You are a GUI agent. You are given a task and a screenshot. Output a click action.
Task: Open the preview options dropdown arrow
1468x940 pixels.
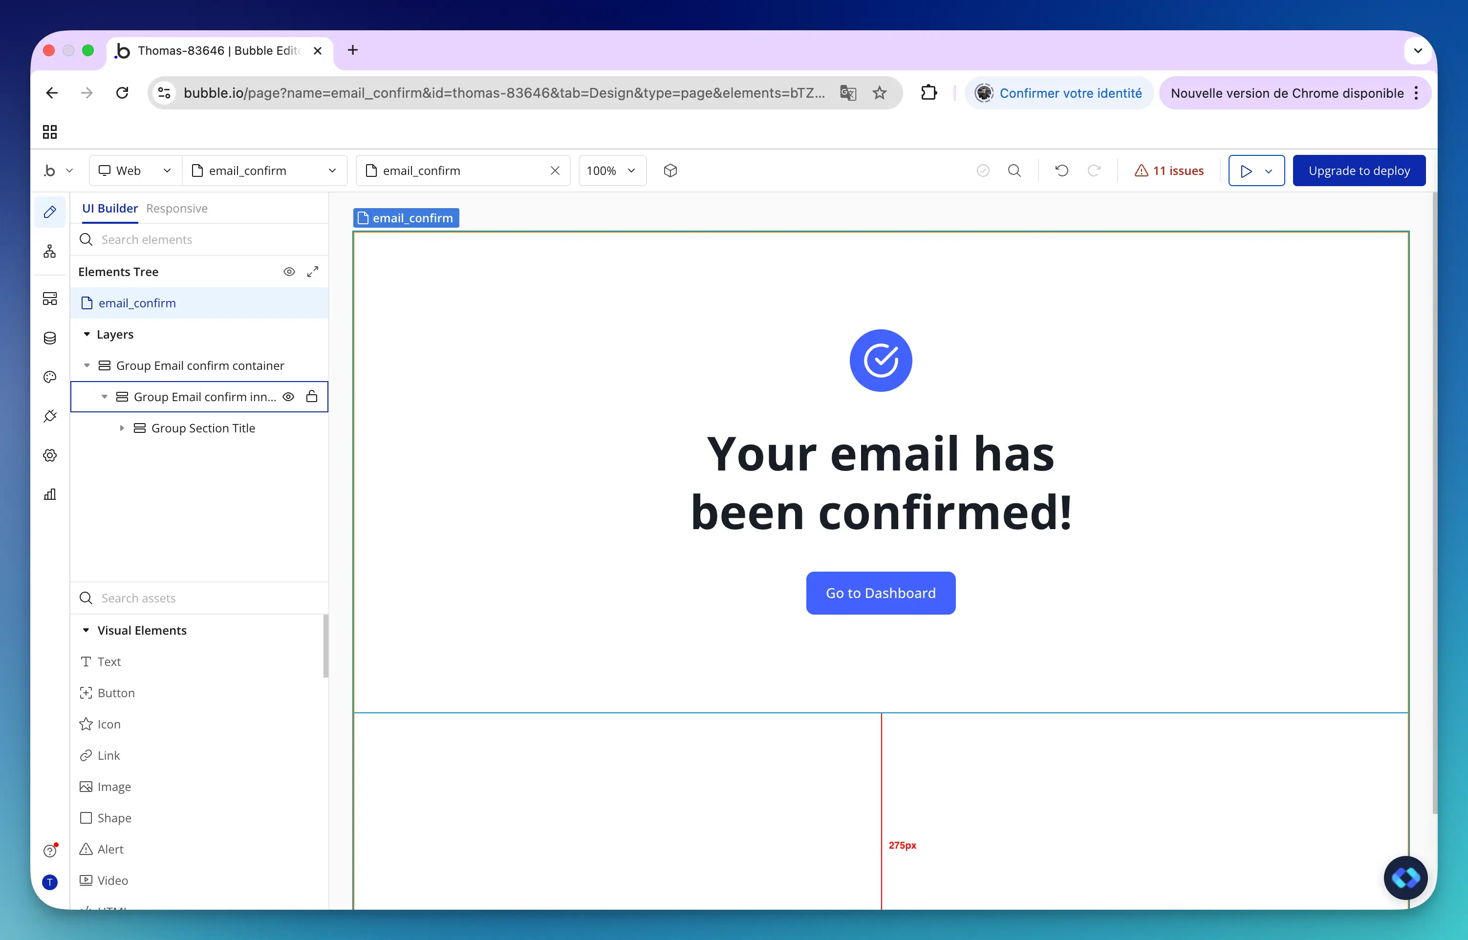[x=1269, y=171]
